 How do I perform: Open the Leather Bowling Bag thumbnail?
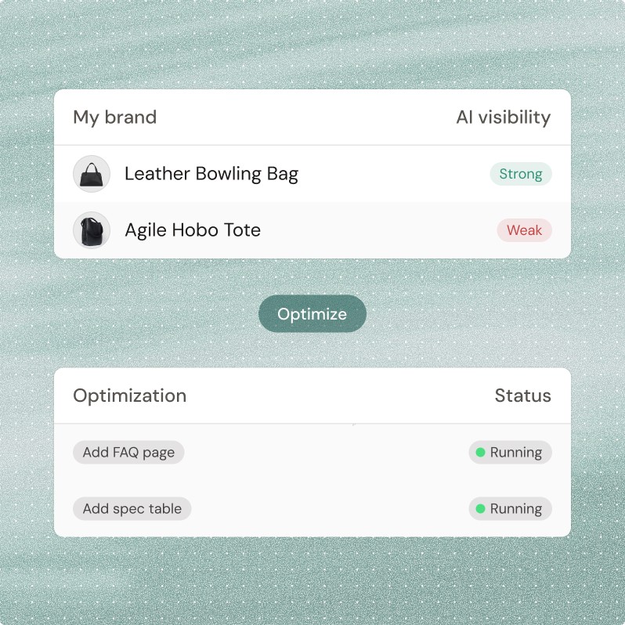[x=92, y=174]
